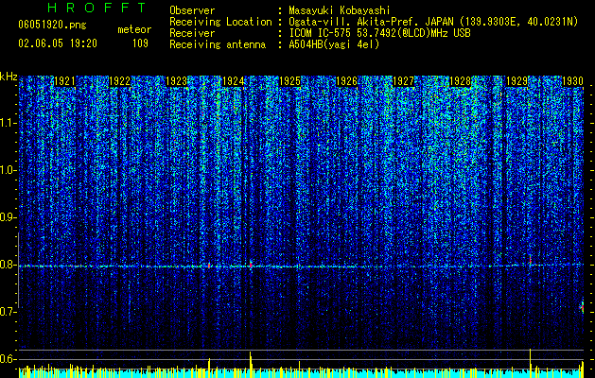
Task: Click the 1930 time marker
Action: click(572, 81)
